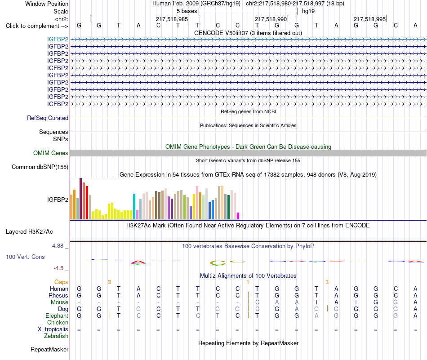Image resolution: width=427 pixels, height=360 pixels.
Task: Click the orange Gaps row label
Action: pos(61,282)
